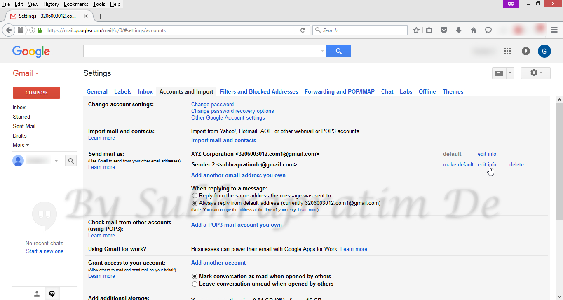The width and height of the screenshot is (563, 300).
Task: Click edit info for Sender 2
Action: point(487,165)
